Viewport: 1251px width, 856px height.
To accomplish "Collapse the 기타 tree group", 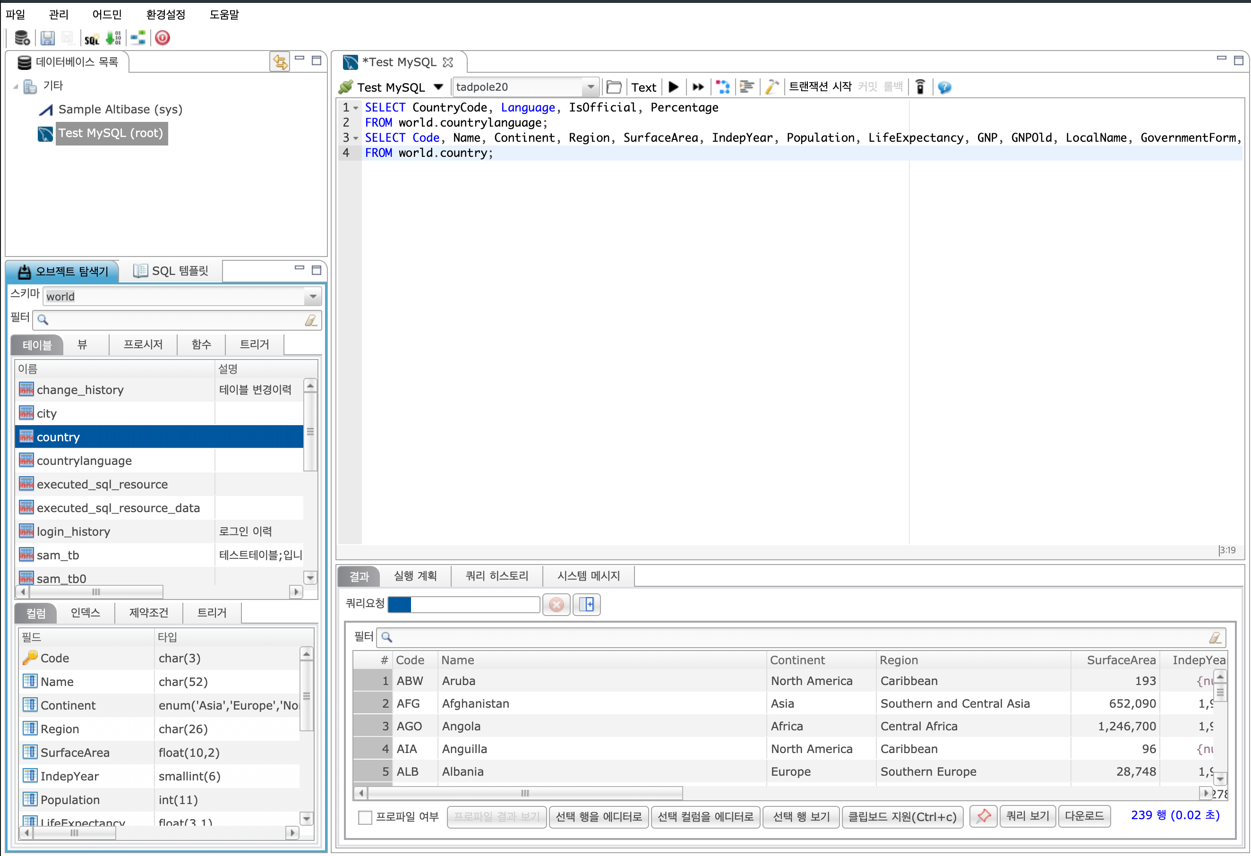I will 16,86.
